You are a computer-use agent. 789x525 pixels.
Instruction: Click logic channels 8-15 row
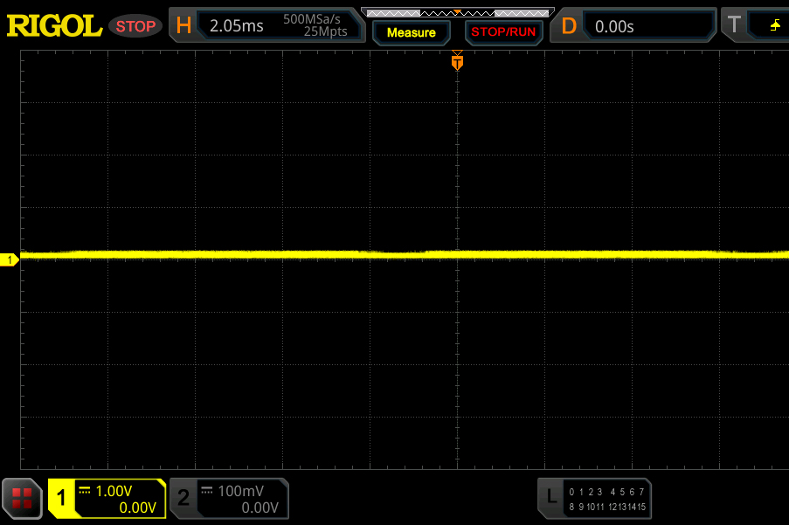[x=606, y=507]
